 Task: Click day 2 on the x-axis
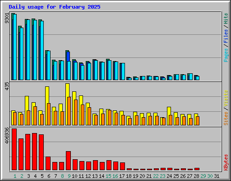(22, 176)
